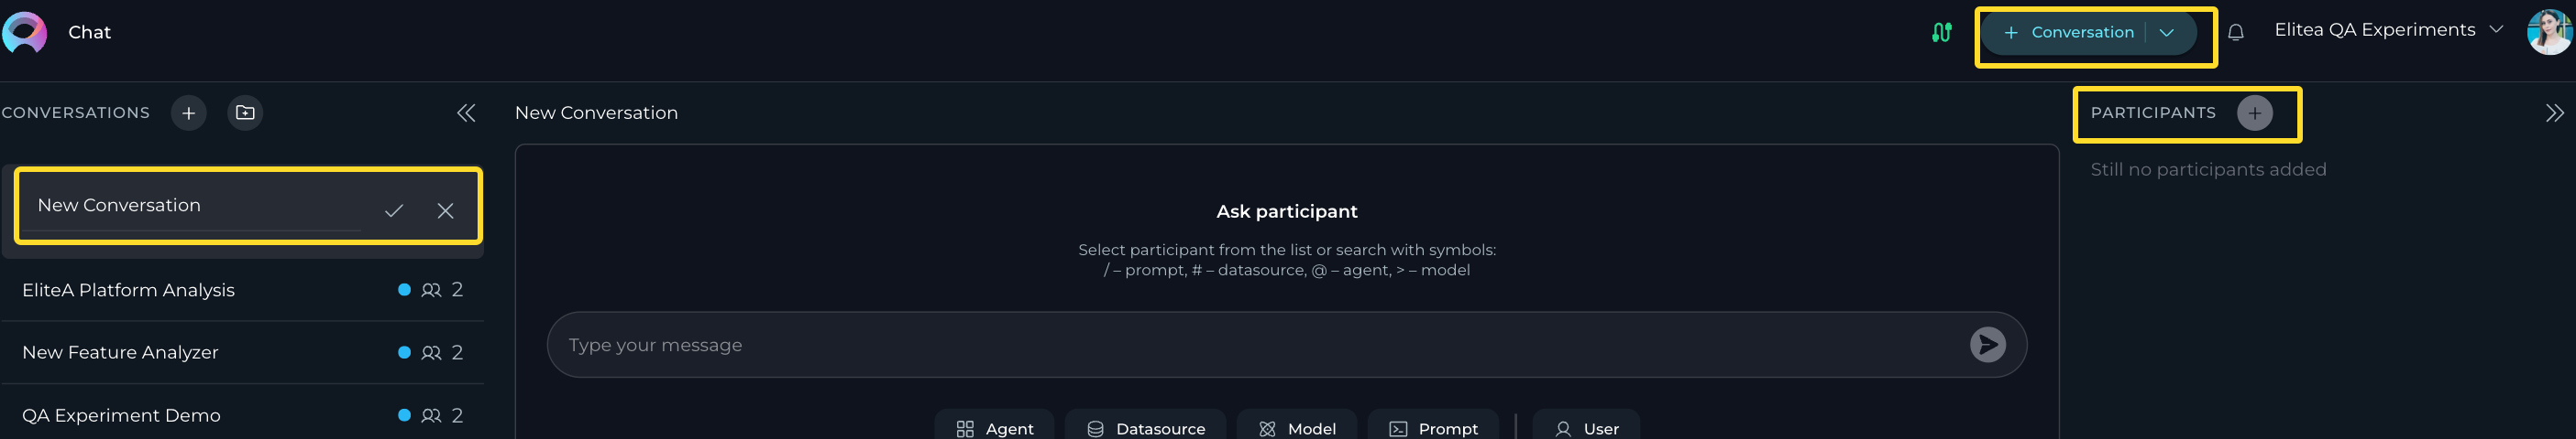The image size is (2576, 439).
Task: Create a new conversation folder
Action: pos(245,112)
